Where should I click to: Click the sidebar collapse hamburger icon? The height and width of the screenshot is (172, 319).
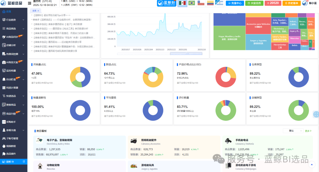point(30,3)
